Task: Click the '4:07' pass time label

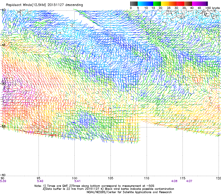Action: pyautogui.click(x=189, y=181)
